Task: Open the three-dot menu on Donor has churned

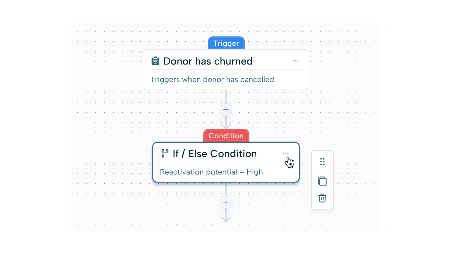Action: (x=295, y=61)
